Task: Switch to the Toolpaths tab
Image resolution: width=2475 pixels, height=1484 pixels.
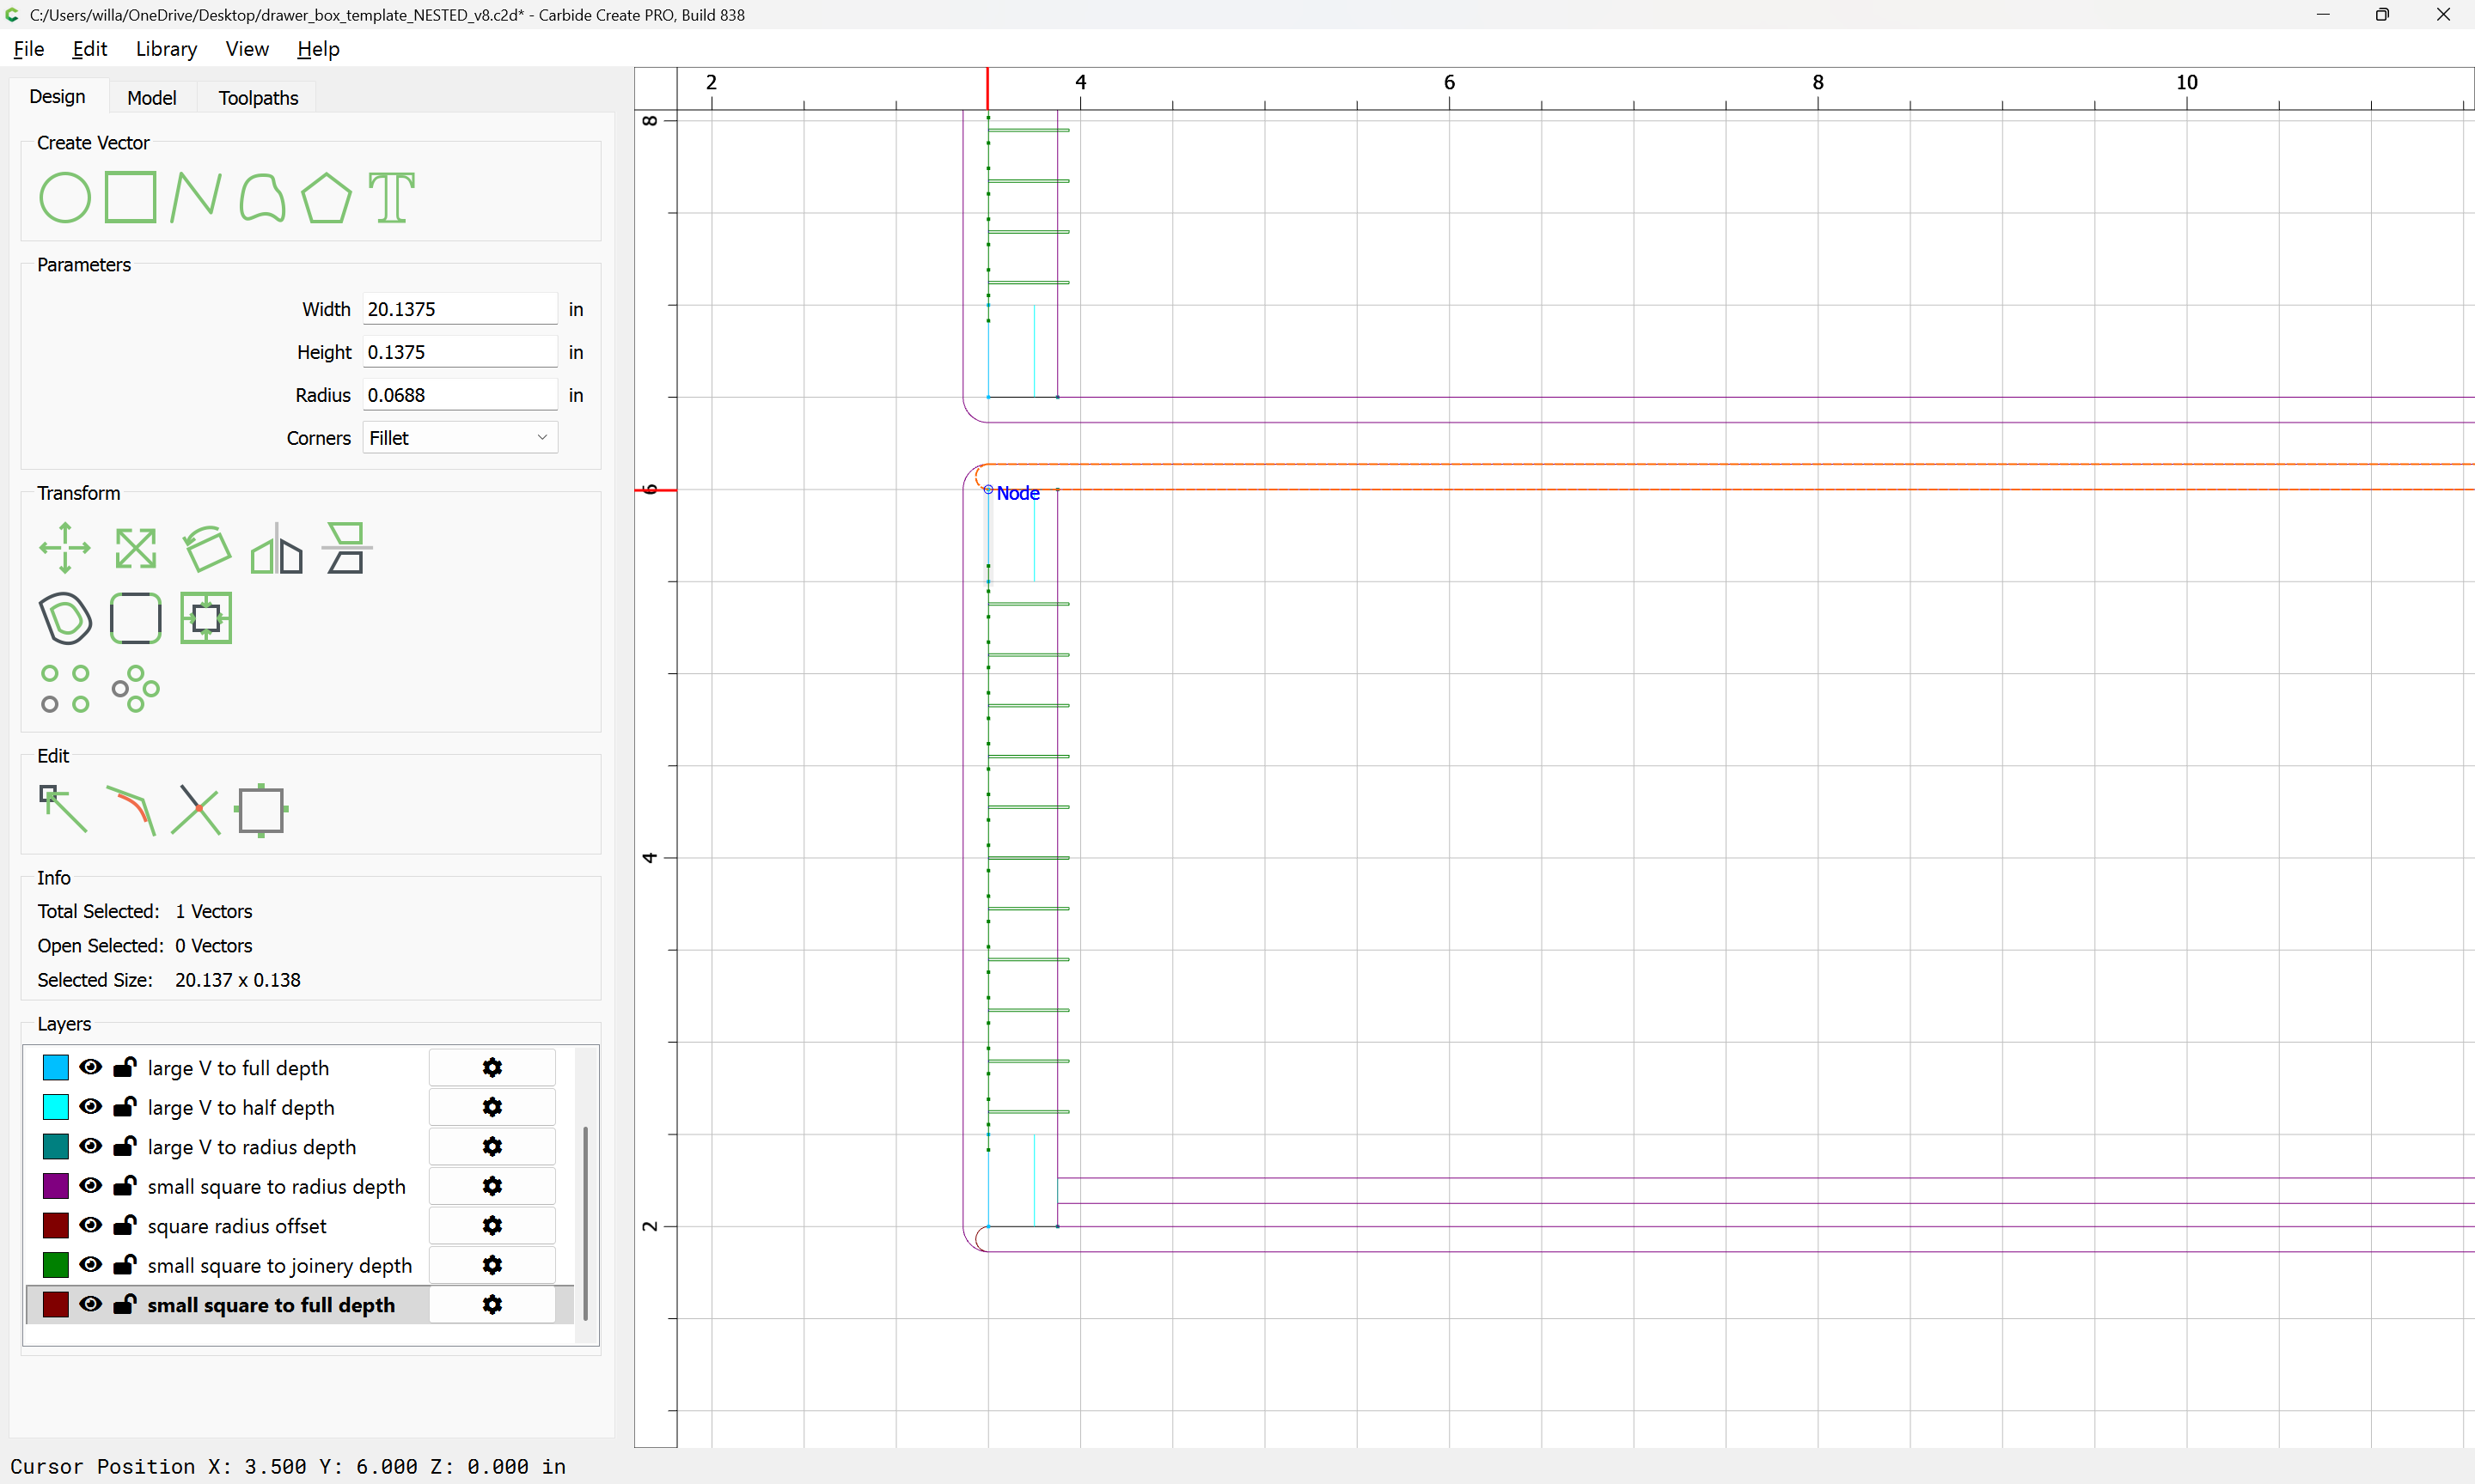Action: pyautogui.click(x=258, y=98)
